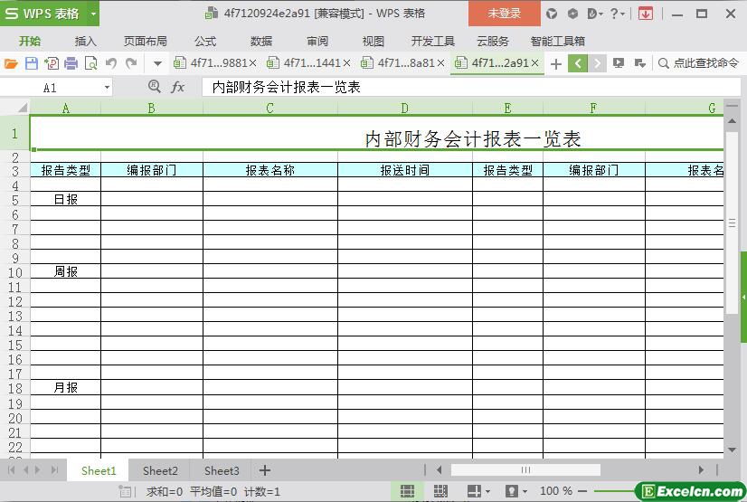Select the 周报 cell
Screen dimensions: 747x502
[x=66, y=271]
